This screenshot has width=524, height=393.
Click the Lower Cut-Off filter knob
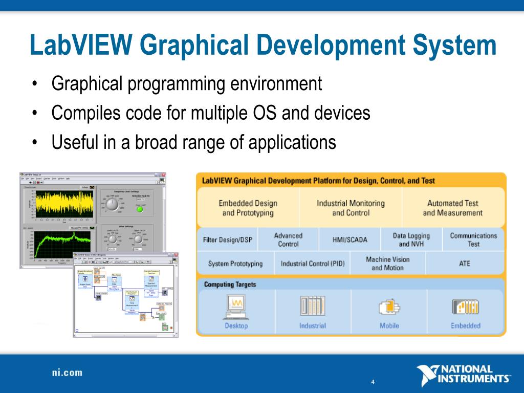point(113,239)
